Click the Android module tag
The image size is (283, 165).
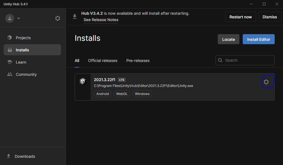click(x=102, y=94)
